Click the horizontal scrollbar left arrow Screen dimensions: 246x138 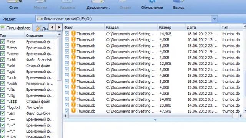pos(65,116)
